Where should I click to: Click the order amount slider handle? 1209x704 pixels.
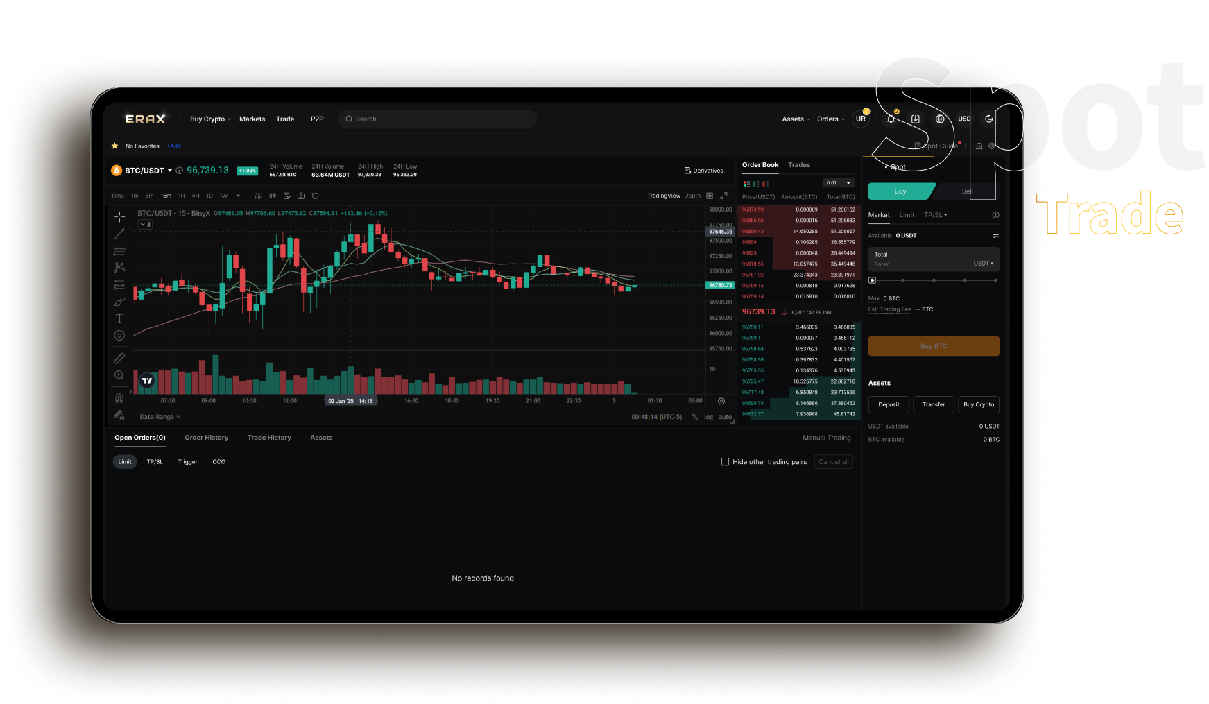click(873, 280)
